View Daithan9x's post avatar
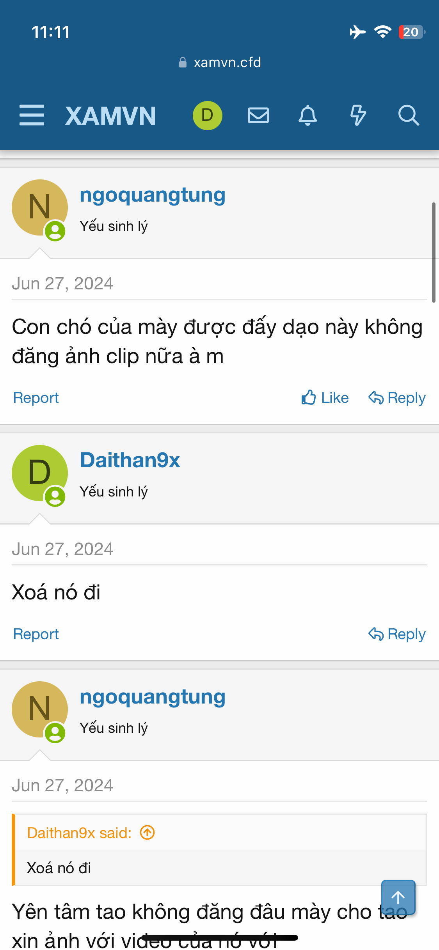This screenshot has height=950, width=439. [40, 473]
